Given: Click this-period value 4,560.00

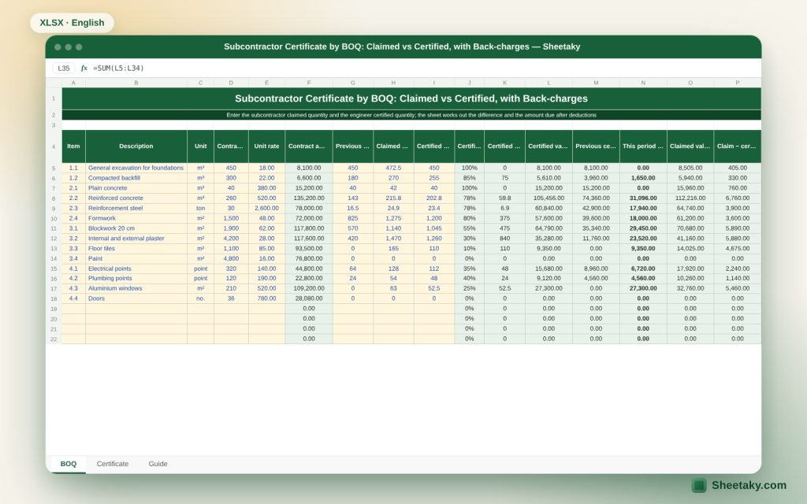Looking at the screenshot, I should point(643,278).
